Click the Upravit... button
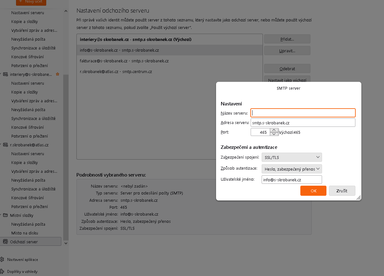 287,51
